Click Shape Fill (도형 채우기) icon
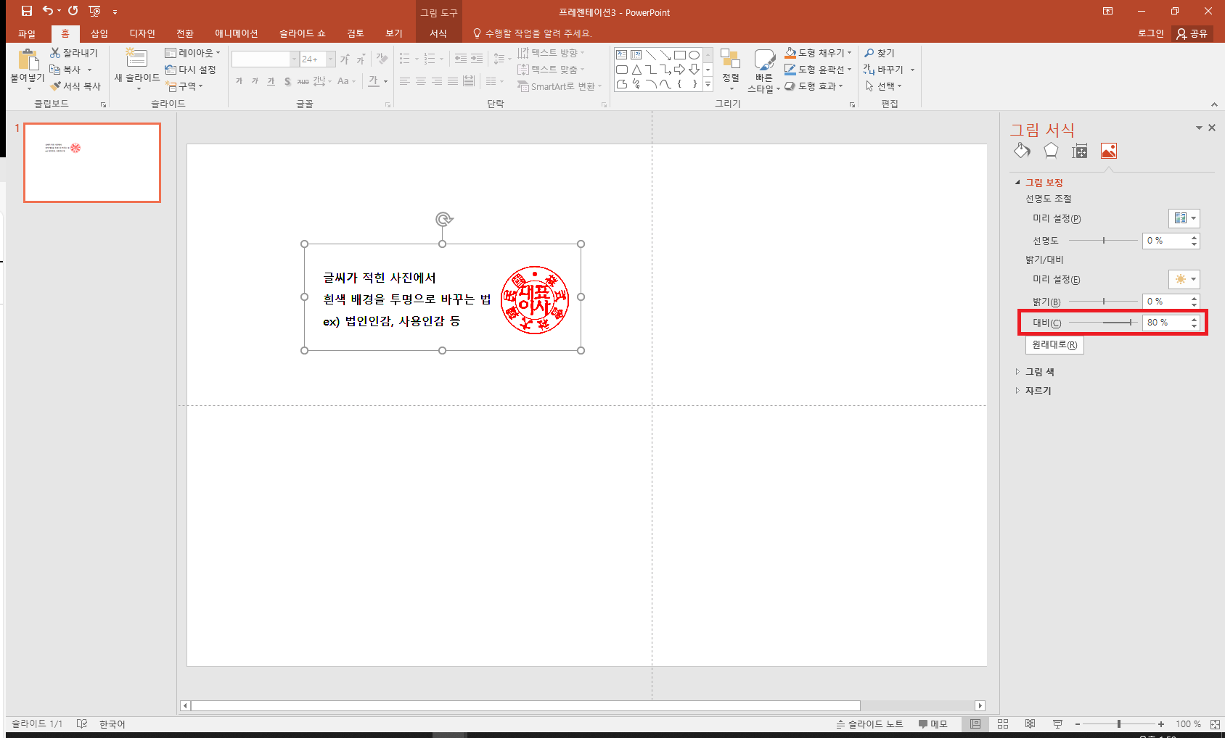Screen dimensions: 1225x738 click(x=790, y=53)
